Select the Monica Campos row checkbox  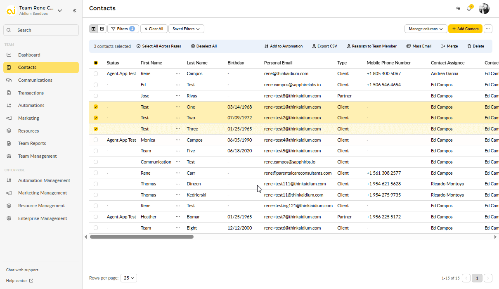(96, 140)
